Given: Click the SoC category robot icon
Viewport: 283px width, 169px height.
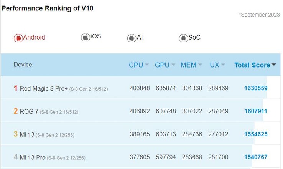Looking at the screenshot, I should coord(183,38).
